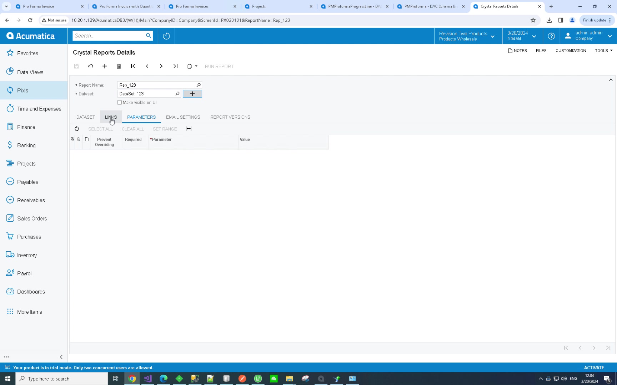
Task: Click the Undo/Cancel icon in toolbar
Action: 91,66
